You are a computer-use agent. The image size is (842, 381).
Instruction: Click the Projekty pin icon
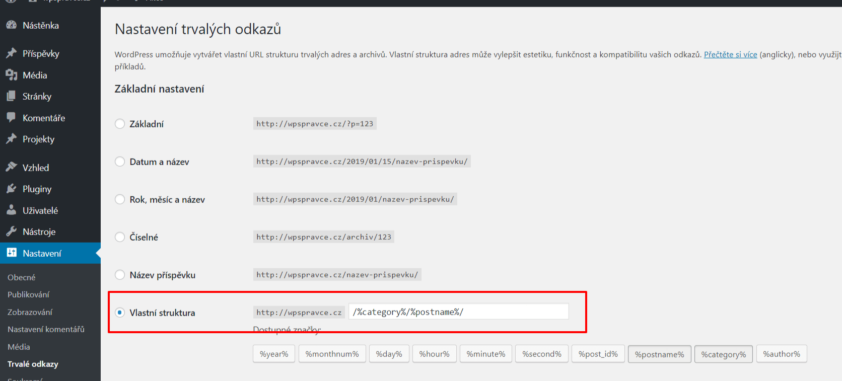coord(11,138)
